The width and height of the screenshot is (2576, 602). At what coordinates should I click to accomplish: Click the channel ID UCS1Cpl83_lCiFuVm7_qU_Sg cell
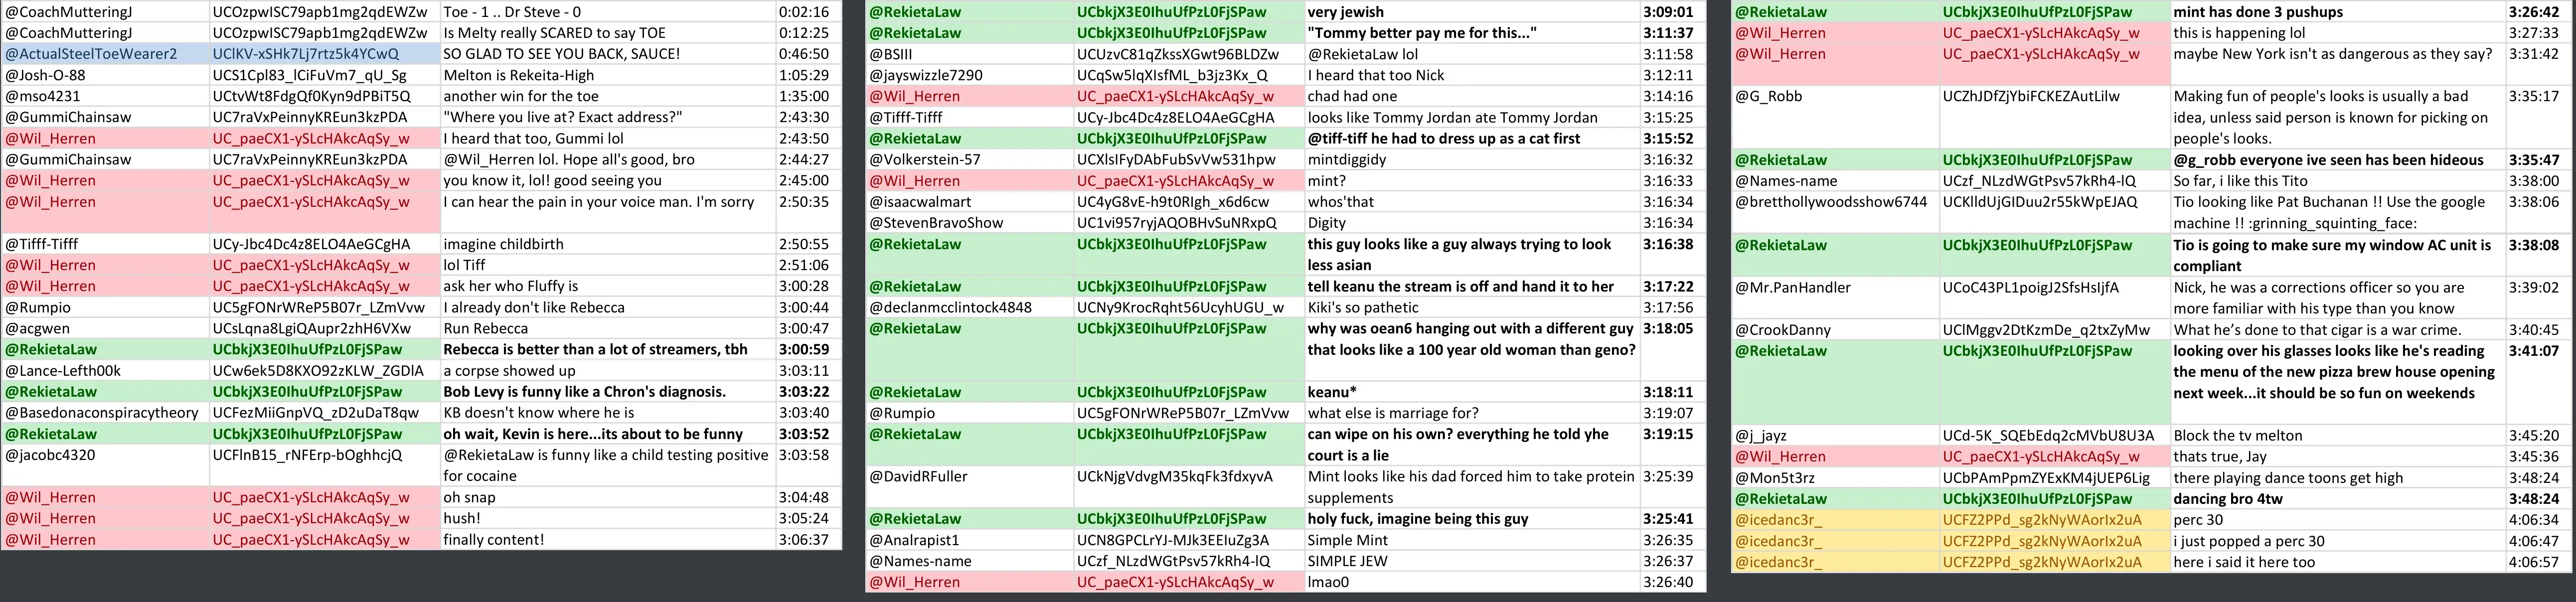(x=325, y=75)
